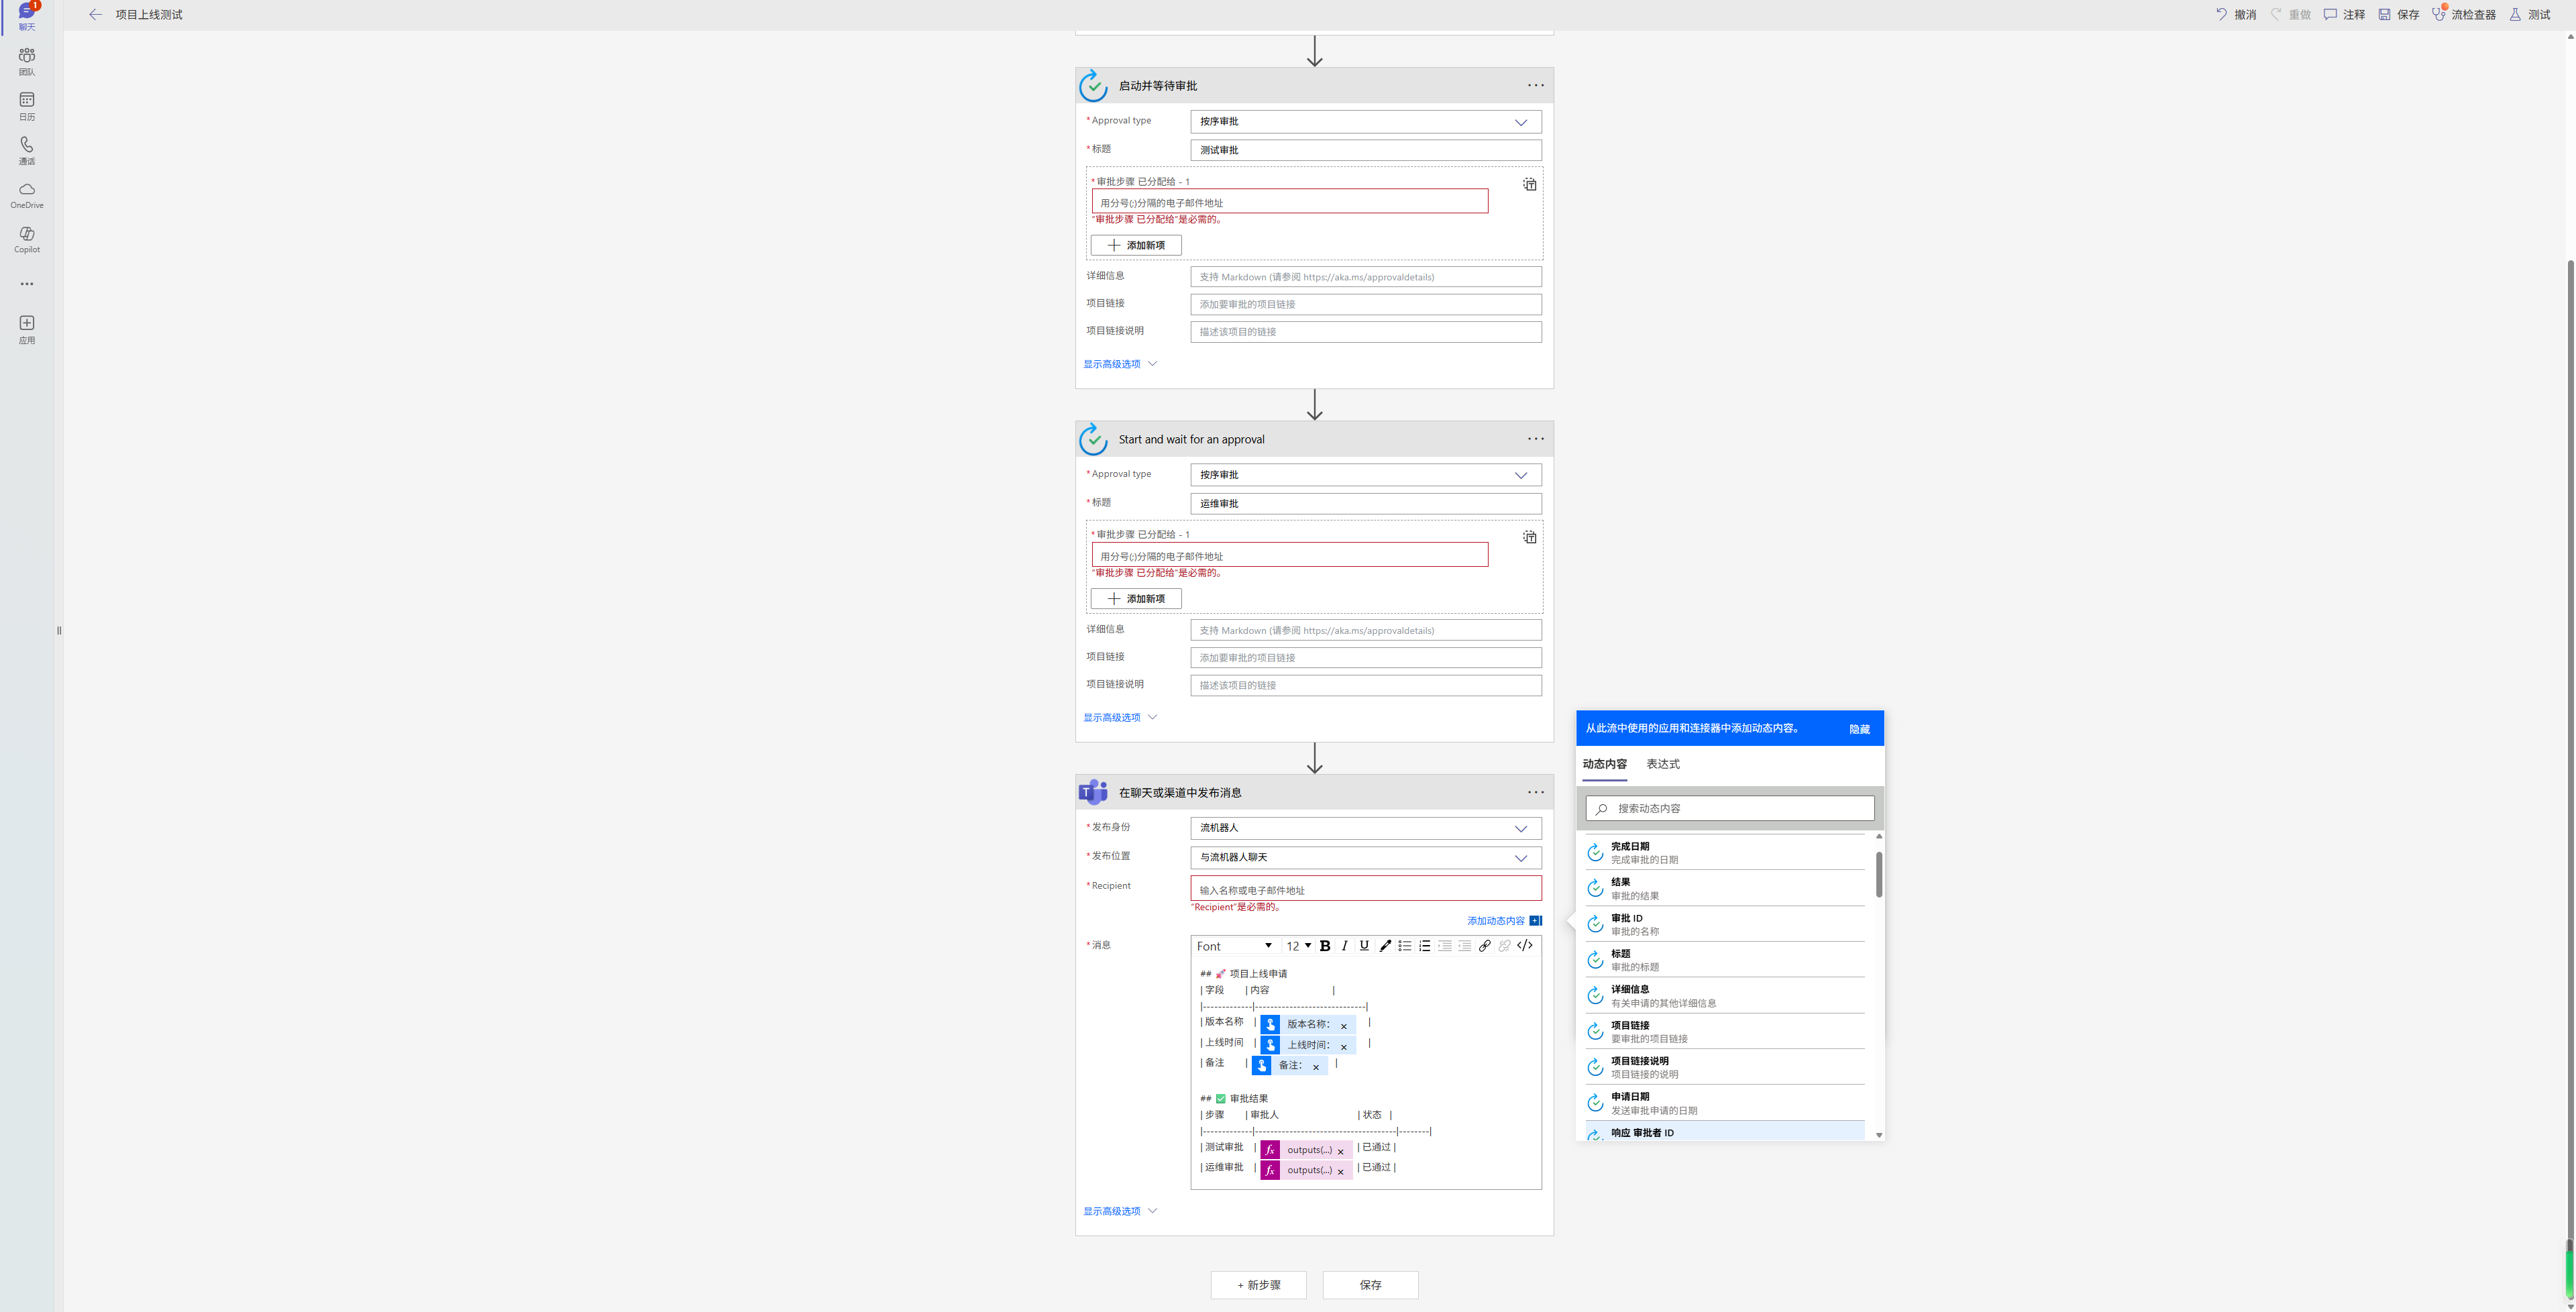Click the 新步骤 button

point(1258,1285)
